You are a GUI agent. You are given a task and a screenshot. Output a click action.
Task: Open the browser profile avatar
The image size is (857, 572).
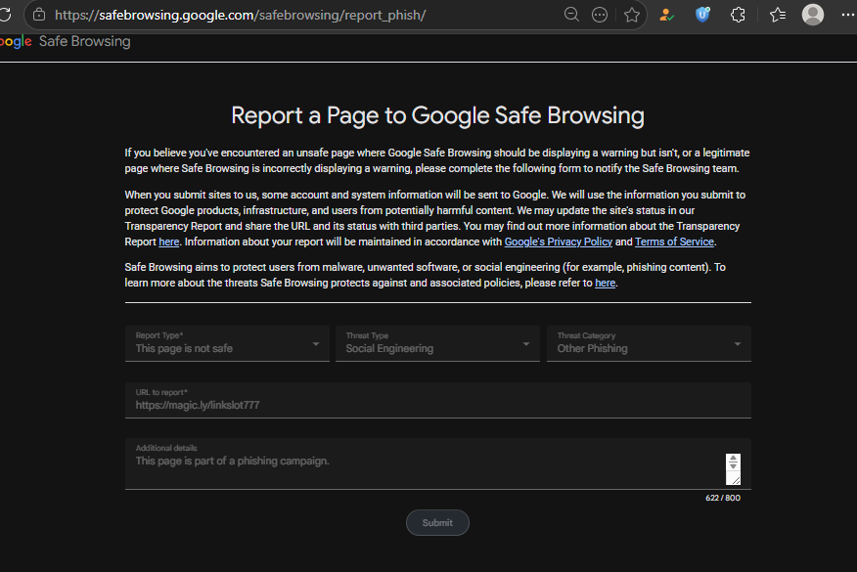pos(813,15)
